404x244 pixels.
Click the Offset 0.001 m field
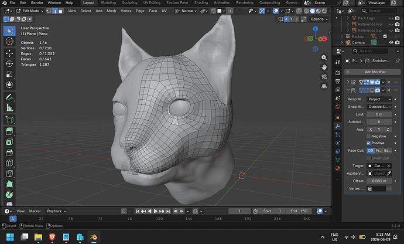379,181
